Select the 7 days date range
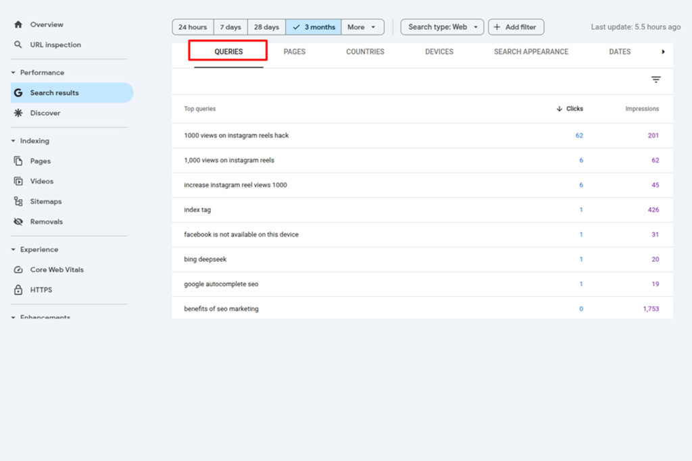 [x=230, y=27]
